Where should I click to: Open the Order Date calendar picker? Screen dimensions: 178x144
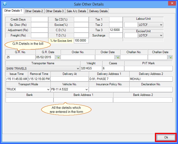click(117, 57)
